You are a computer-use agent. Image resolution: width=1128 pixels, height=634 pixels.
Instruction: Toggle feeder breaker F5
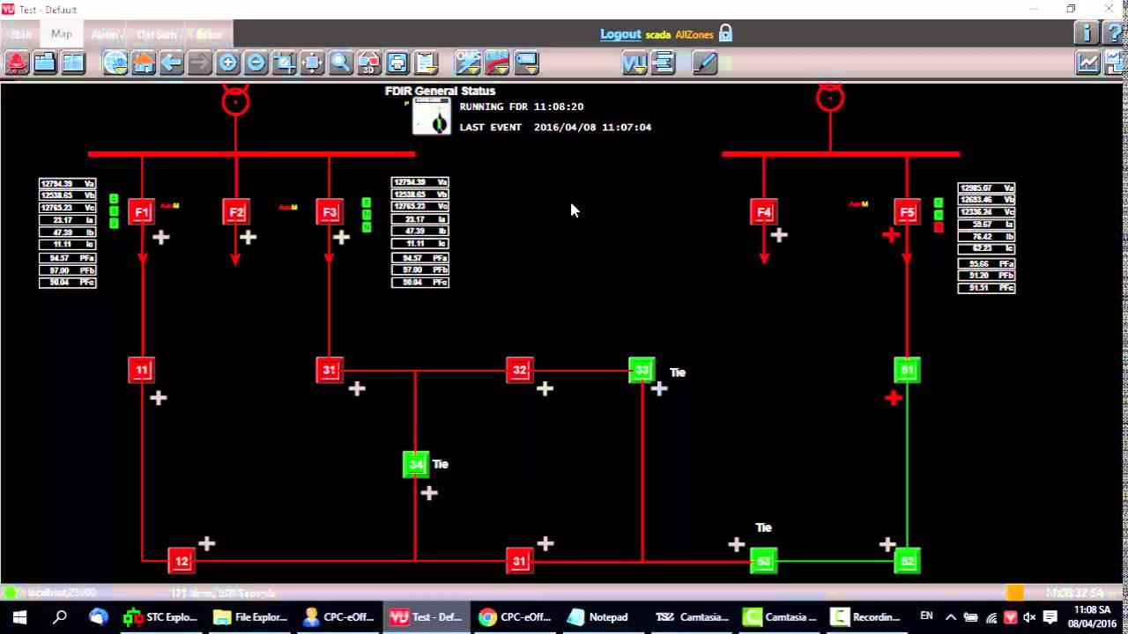coord(907,212)
